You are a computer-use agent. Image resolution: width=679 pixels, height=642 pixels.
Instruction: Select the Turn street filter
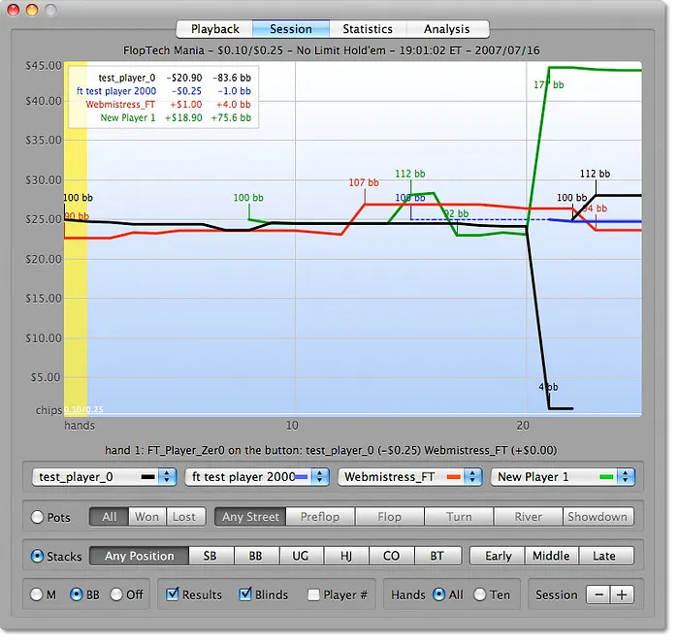(459, 517)
